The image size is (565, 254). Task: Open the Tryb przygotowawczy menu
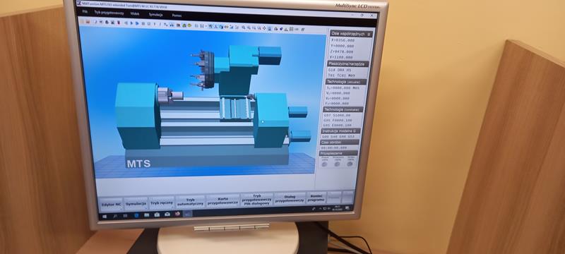[x=109, y=12]
